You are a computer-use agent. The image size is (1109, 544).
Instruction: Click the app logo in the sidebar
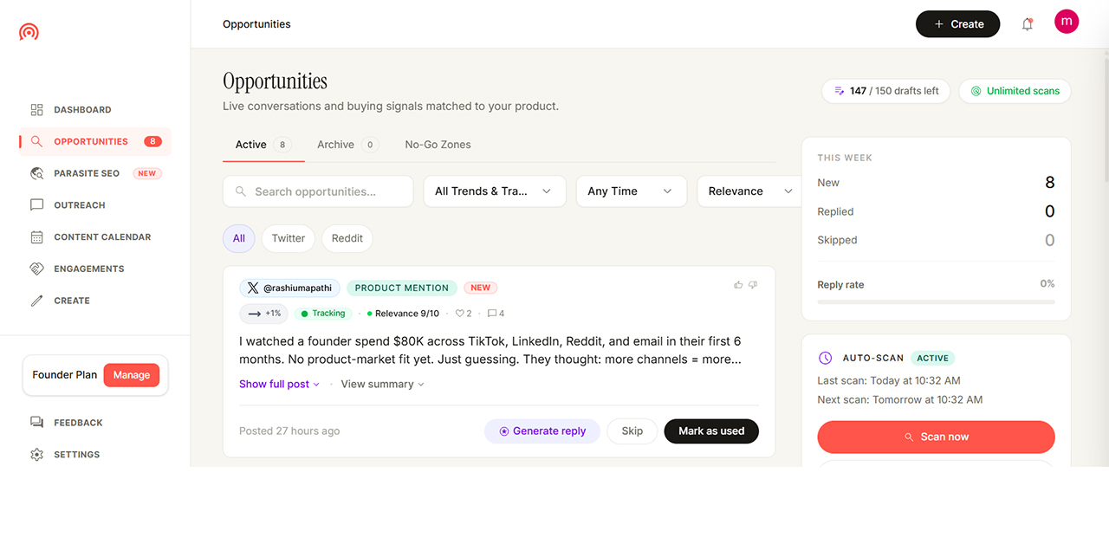(x=29, y=32)
